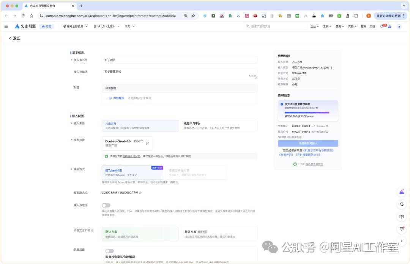Open the browser extensions puzzle icon

[356, 16]
